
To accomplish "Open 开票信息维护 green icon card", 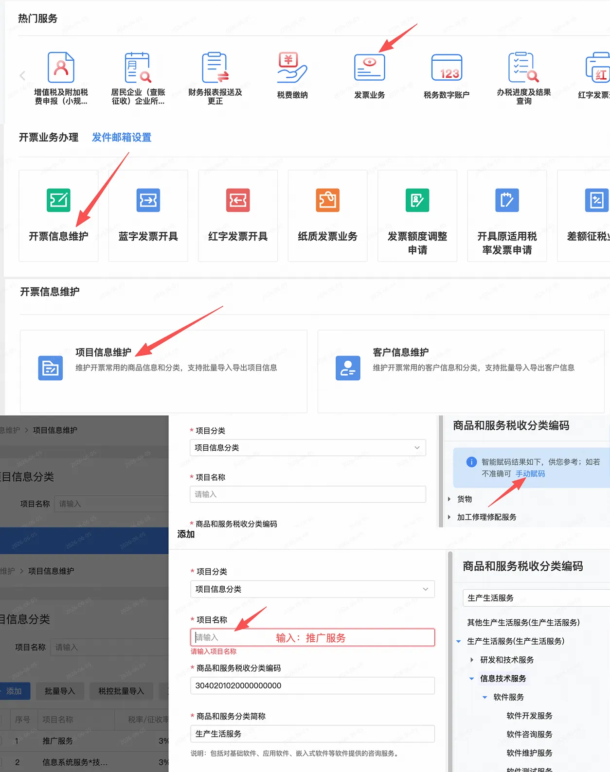I will click(x=58, y=200).
